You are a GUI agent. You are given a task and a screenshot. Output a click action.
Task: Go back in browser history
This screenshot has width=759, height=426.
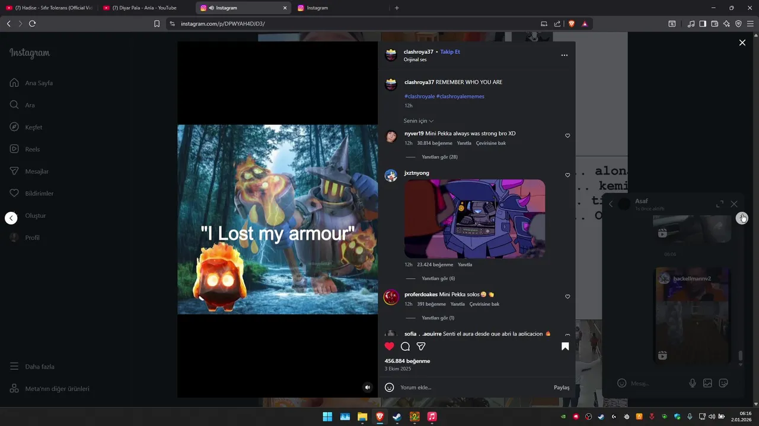click(x=8, y=24)
